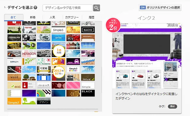The width and height of the screenshot is (190, 116).
Task: Switch to the 人気 tab
Action: pyautogui.click(x=52, y=18)
